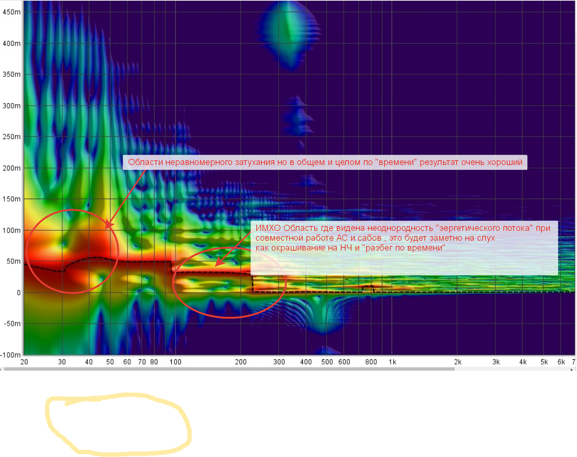Click the 6k frequency axis label
Screen dimensions: 577x457
561,362
